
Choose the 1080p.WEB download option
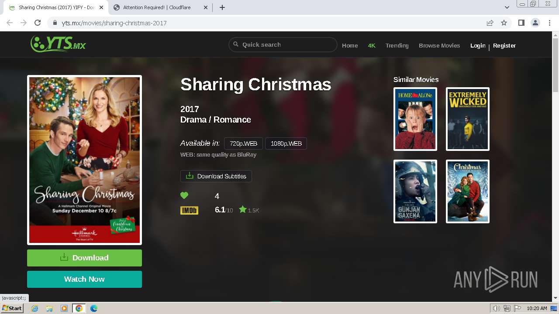[x=286, y=143]
